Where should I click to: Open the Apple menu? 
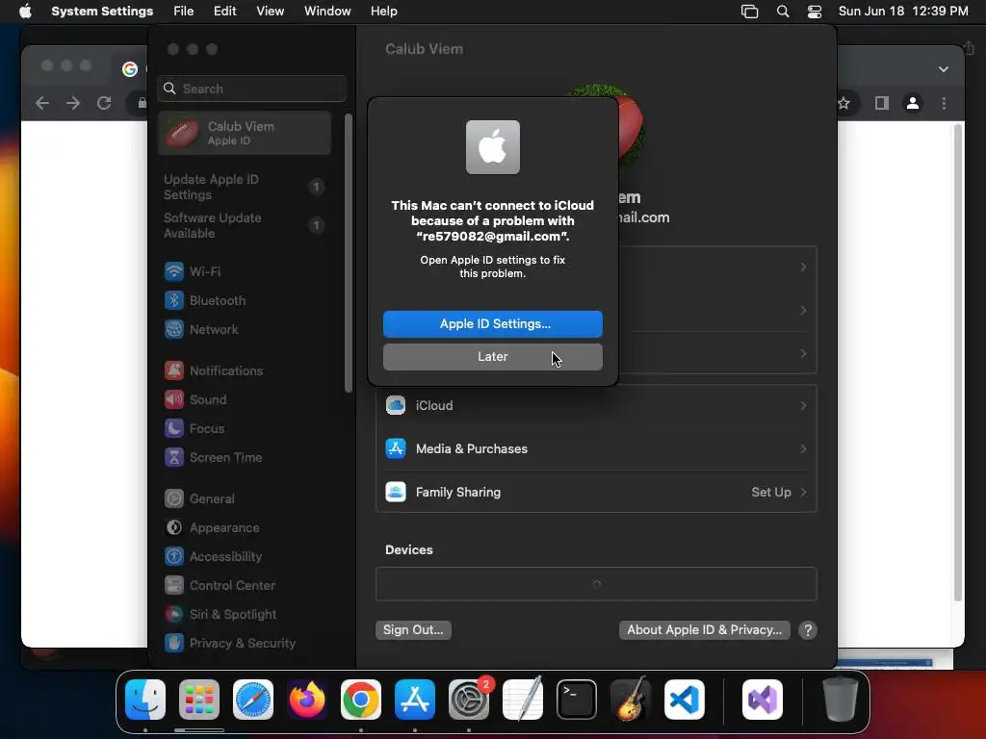(x=25, y=12)
